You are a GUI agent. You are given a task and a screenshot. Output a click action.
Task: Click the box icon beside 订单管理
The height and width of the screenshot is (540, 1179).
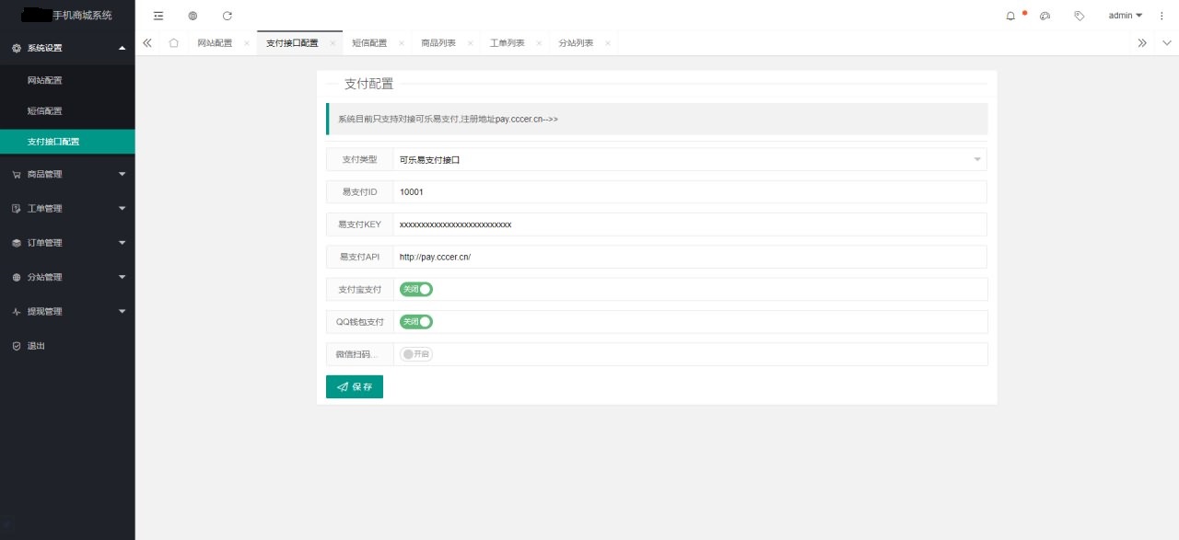17,243
